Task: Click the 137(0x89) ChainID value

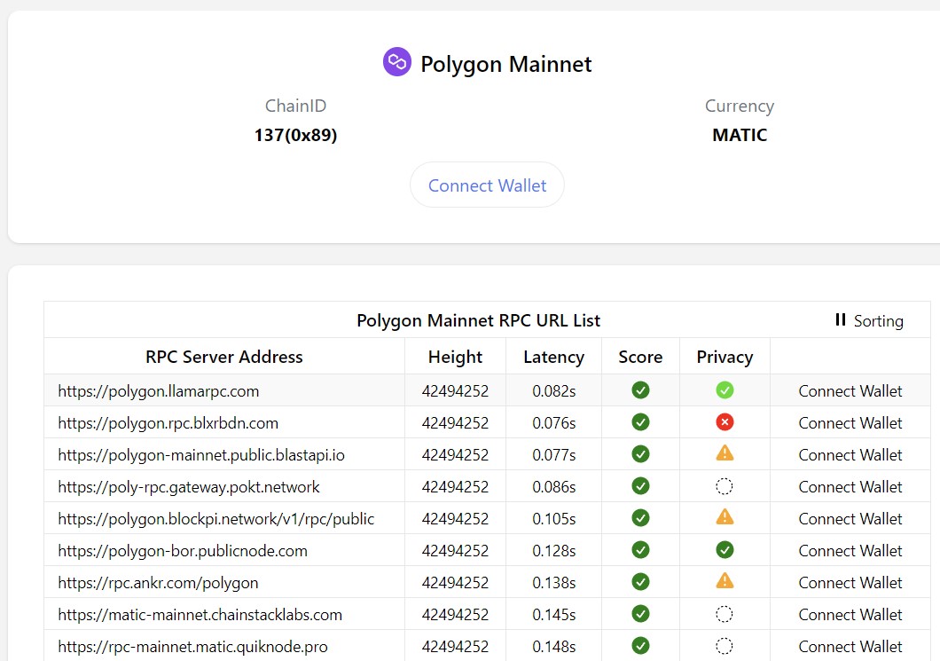Action: pyautogui.click(x=295, y=135)
